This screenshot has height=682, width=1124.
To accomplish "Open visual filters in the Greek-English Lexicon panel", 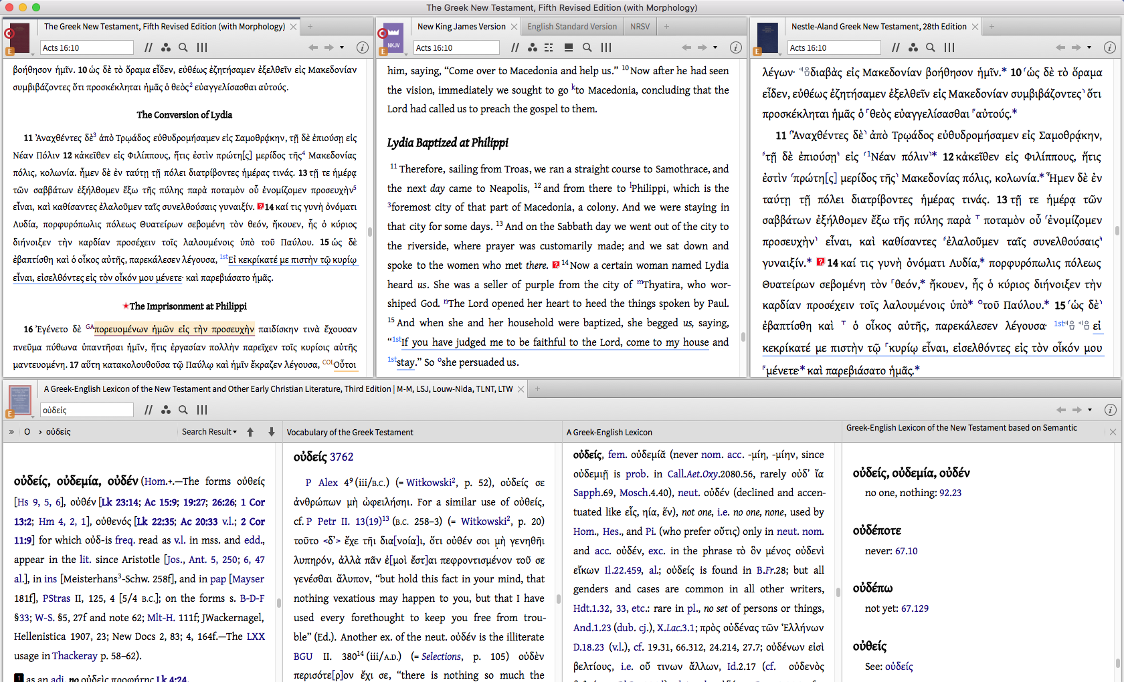I will click(x=166, y=410).
